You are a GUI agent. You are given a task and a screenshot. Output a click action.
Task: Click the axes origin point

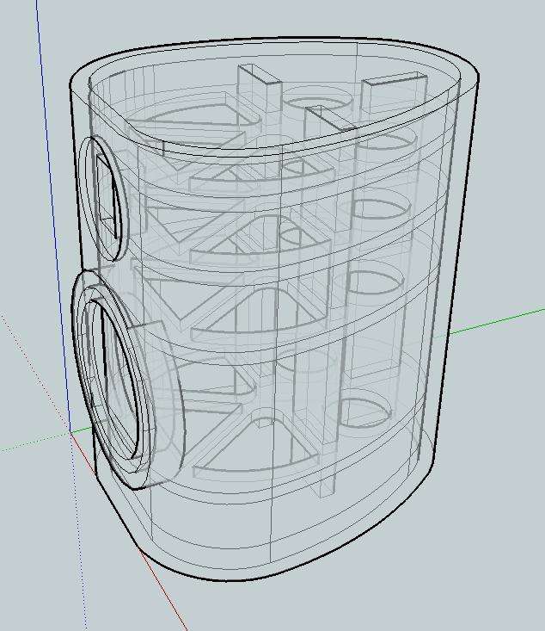click(x=70, y=431)
